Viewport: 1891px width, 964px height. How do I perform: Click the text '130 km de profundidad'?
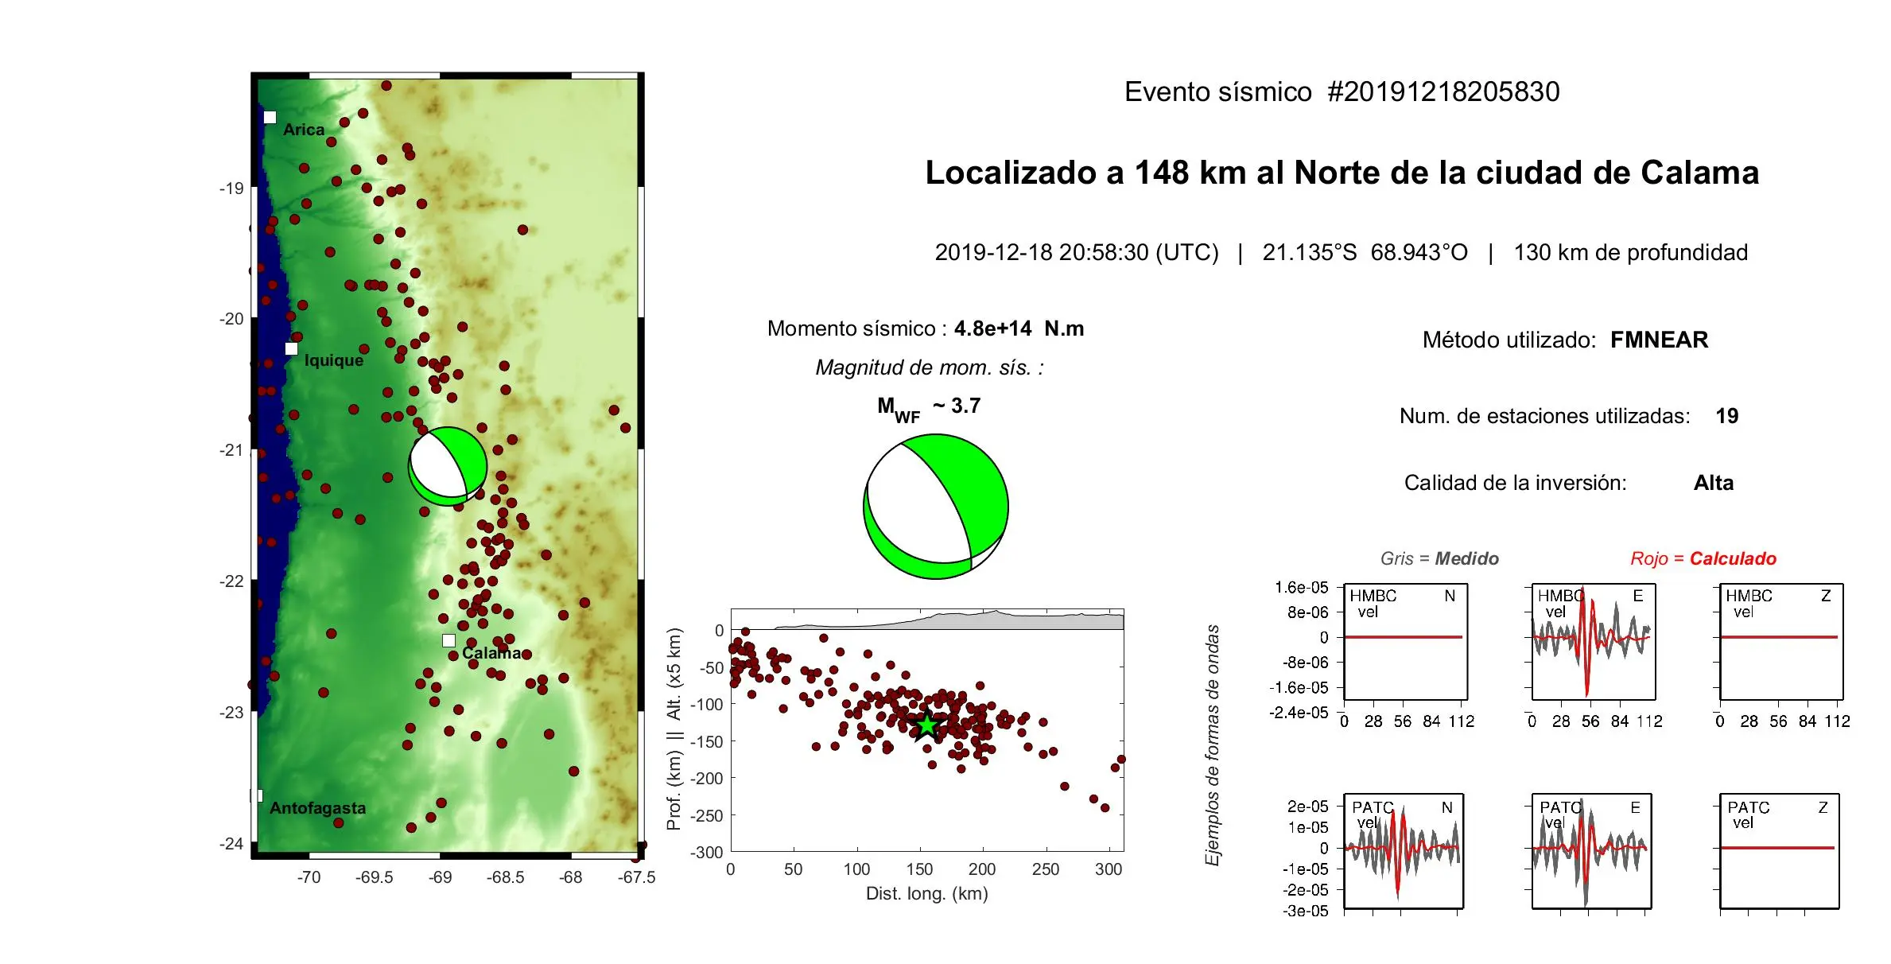(1630, 252)
